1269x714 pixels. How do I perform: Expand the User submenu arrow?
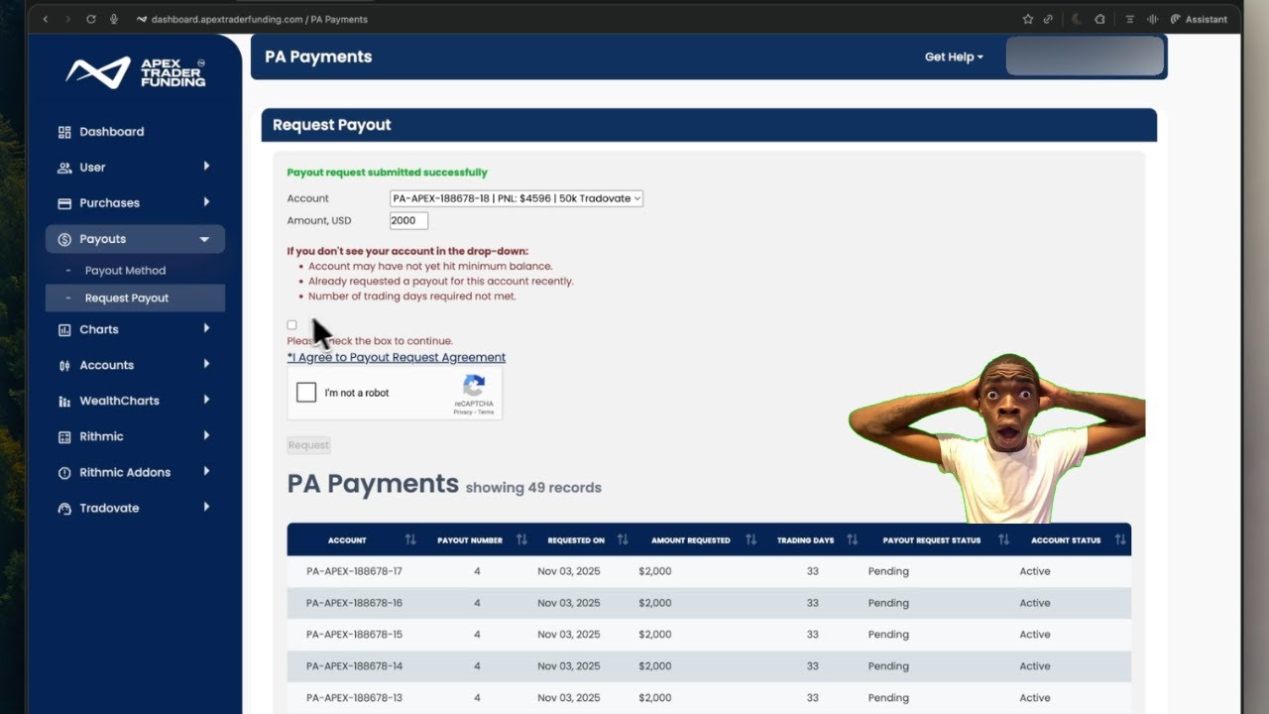(x=206, y=167)
